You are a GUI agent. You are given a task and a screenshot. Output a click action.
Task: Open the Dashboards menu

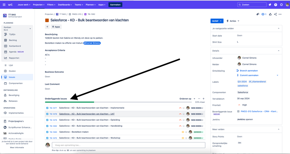tap(65, 5)
